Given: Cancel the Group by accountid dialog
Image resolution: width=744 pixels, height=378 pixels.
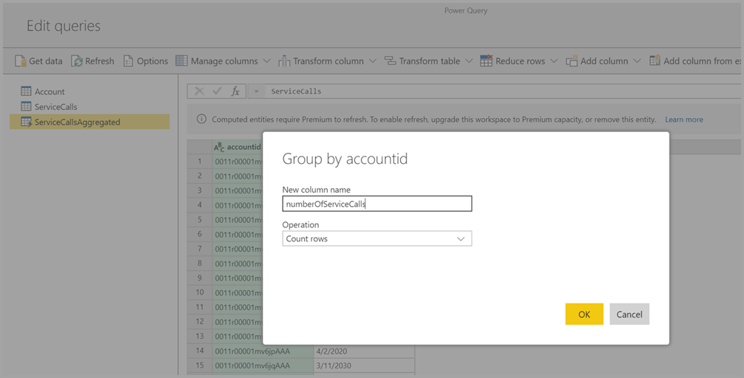Looking at the screenshot, I should click(629, 315).
